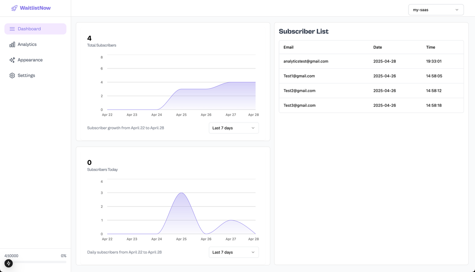The width and height of the screenshot is (475, 272).
Task: Select the analyticstest@gmail.com subscriber row
Action: click(306, 61)
